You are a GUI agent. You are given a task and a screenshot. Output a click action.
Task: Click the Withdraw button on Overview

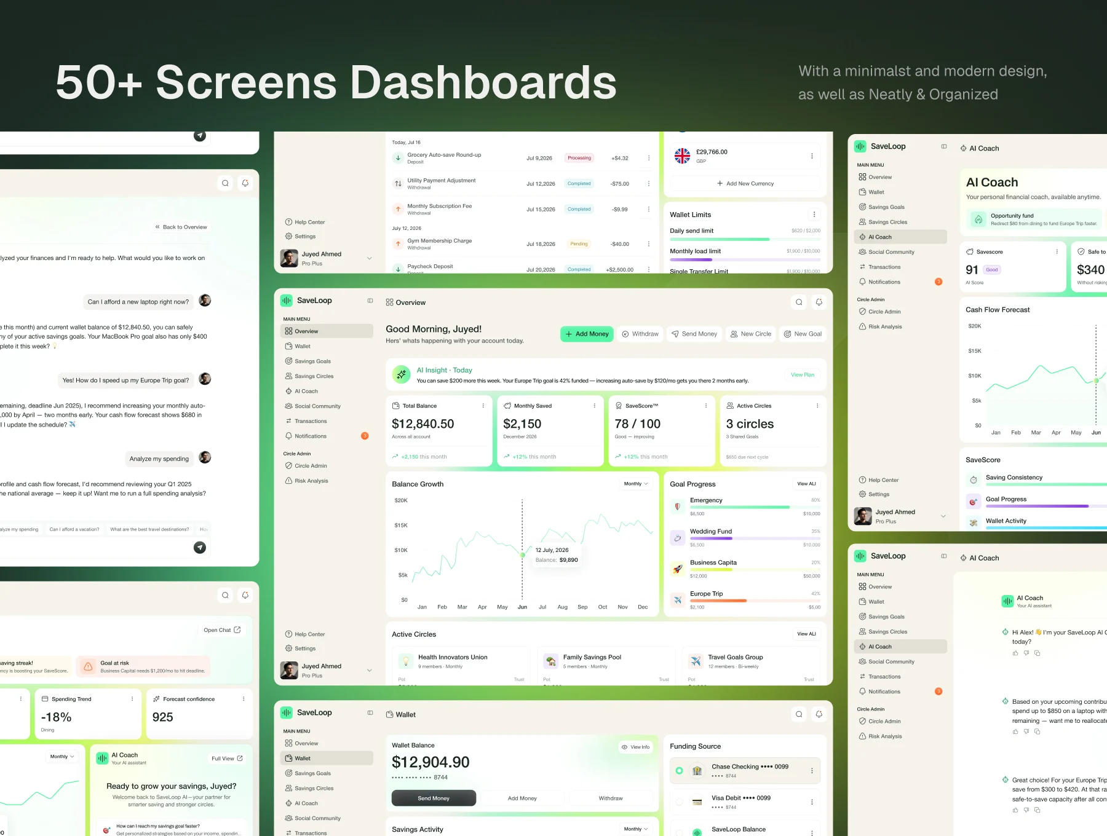tap(640, 334)
